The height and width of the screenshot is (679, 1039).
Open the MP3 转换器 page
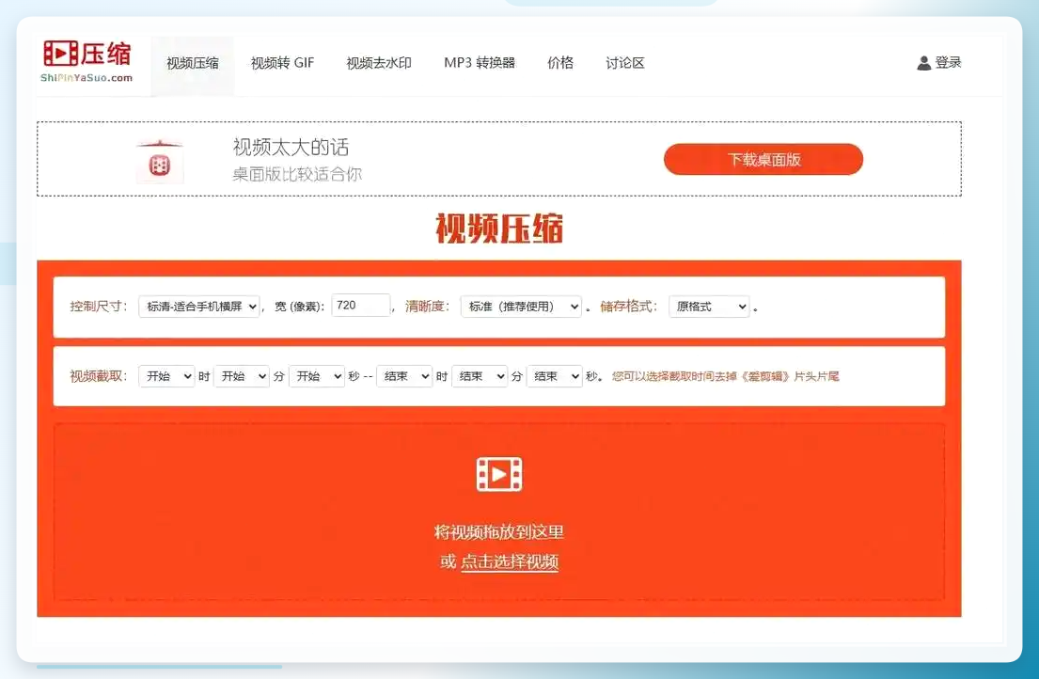480,63
